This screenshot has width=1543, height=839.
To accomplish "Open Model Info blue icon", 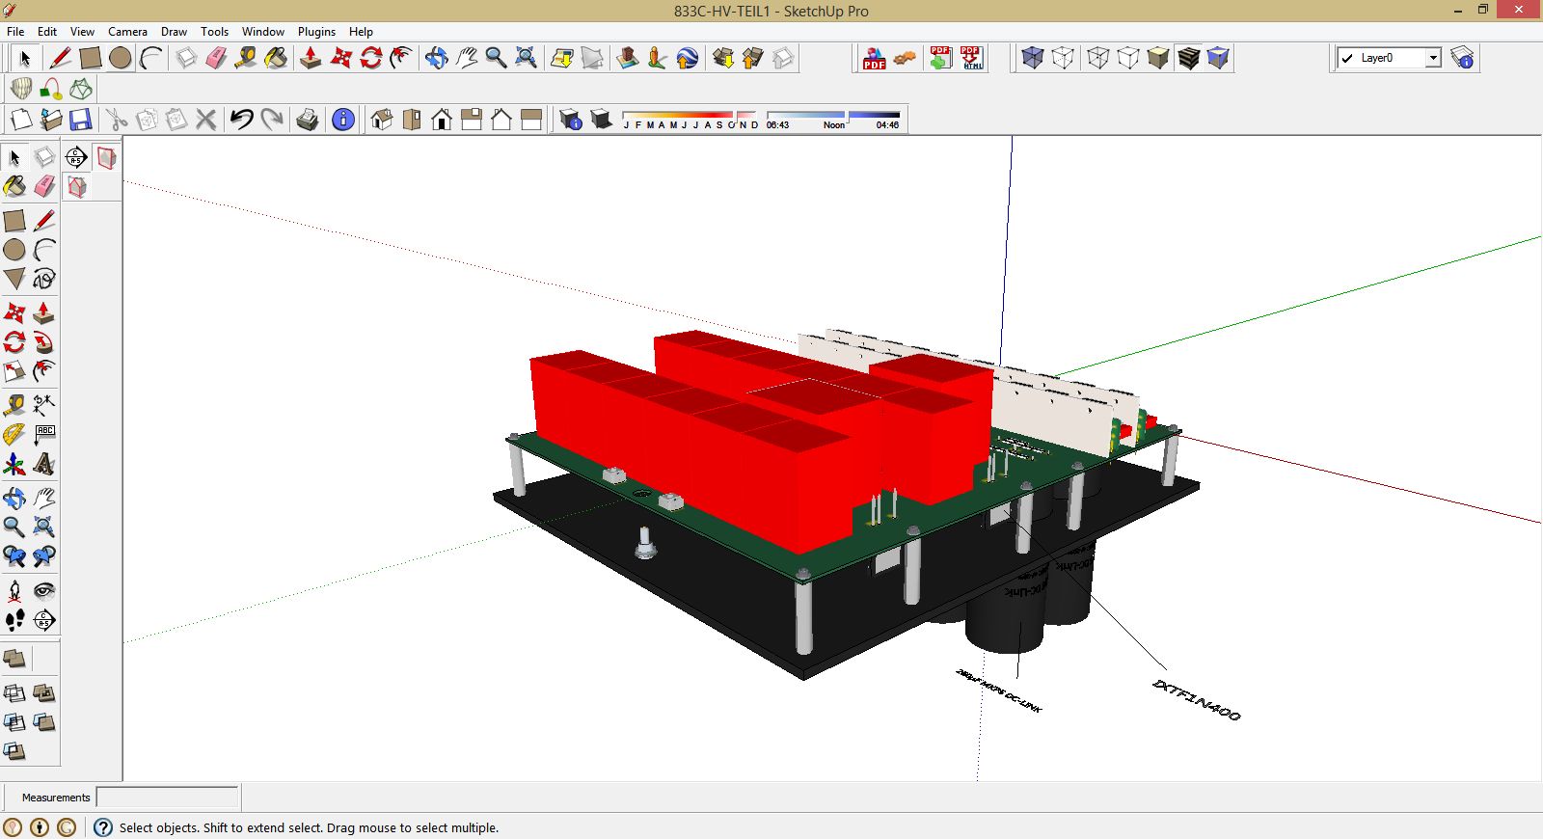I will (343, 120).
